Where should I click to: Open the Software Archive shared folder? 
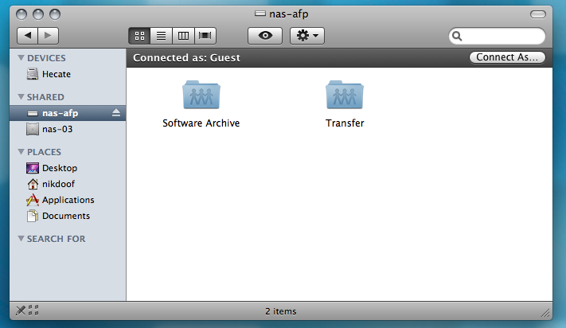(201, 96)
